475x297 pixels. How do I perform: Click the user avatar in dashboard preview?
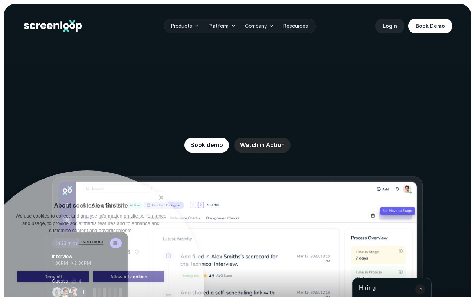coord(407,189)
